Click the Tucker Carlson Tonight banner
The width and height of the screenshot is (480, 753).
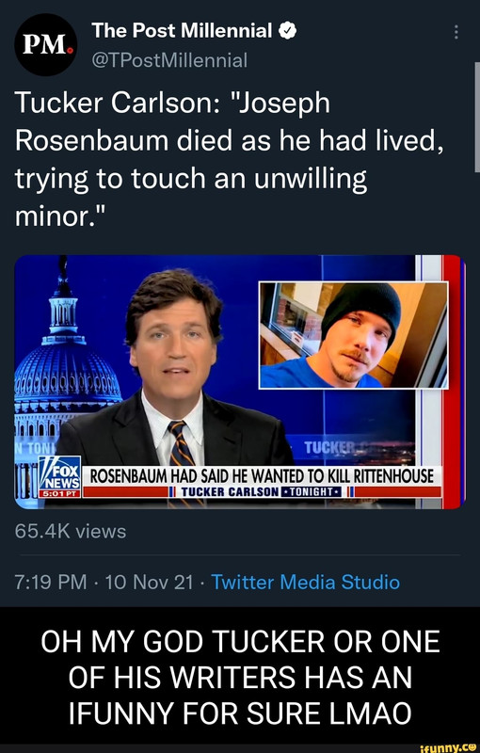262,491
